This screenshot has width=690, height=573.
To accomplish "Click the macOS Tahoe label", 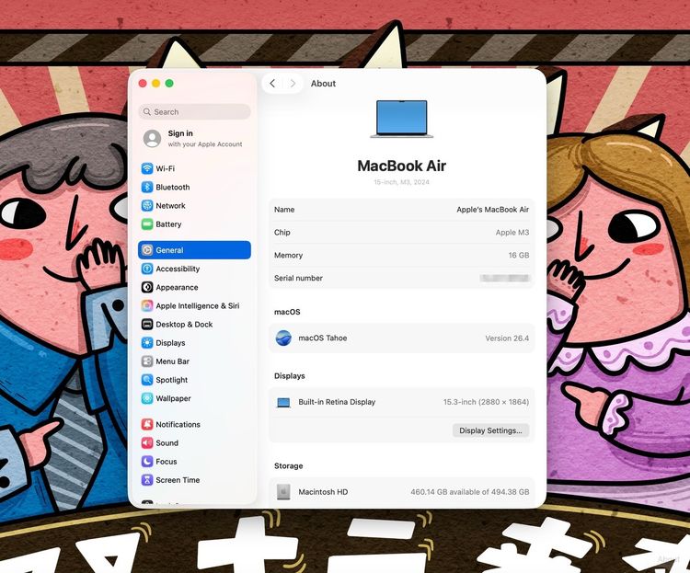I will tap(323, 338).
